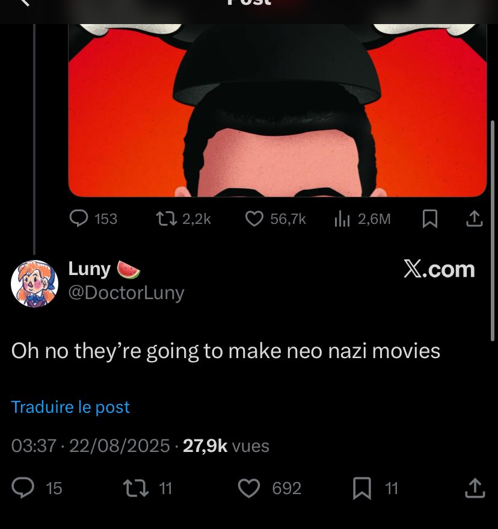This screenshot has width=498, height=529.
Task: Share Luny's post via bottom share icon
Action: click(x=475, y=488)
